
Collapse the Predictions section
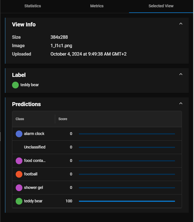[x=181, y=104]
